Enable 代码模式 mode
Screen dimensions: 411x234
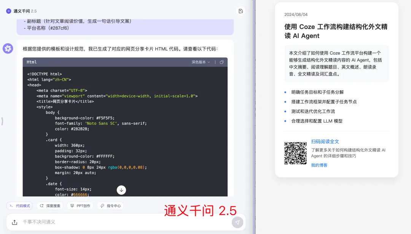[20, 206]
